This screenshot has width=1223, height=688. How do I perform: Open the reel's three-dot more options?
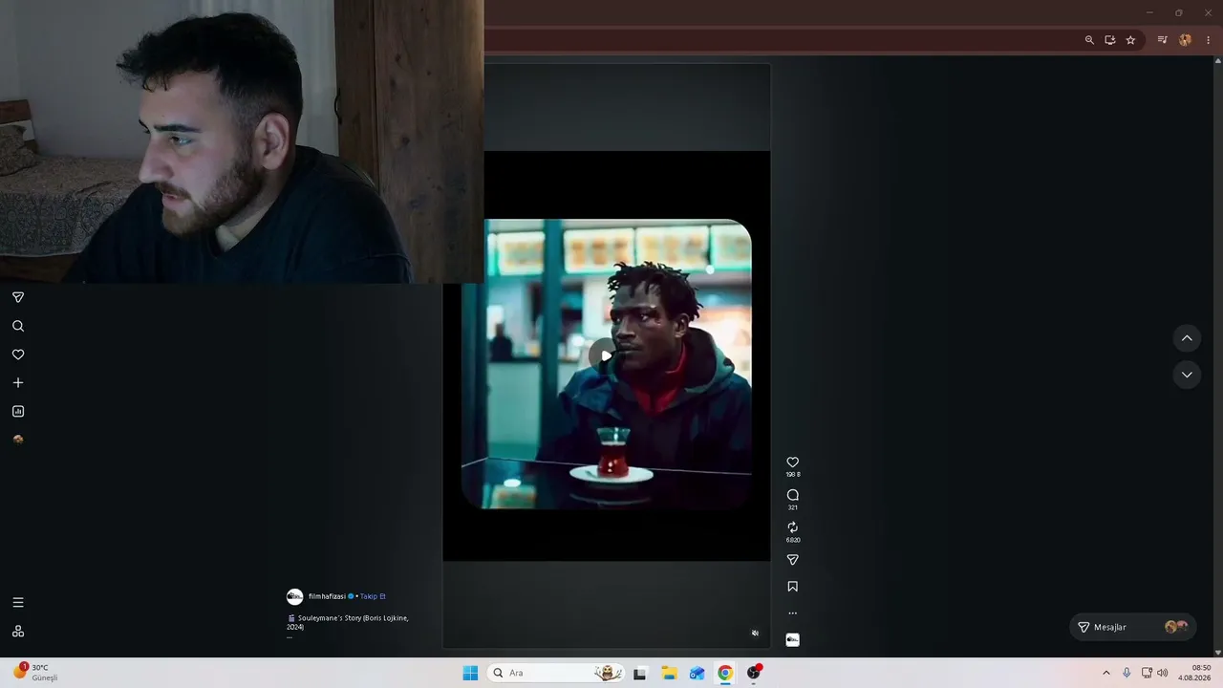click(792, 613)
